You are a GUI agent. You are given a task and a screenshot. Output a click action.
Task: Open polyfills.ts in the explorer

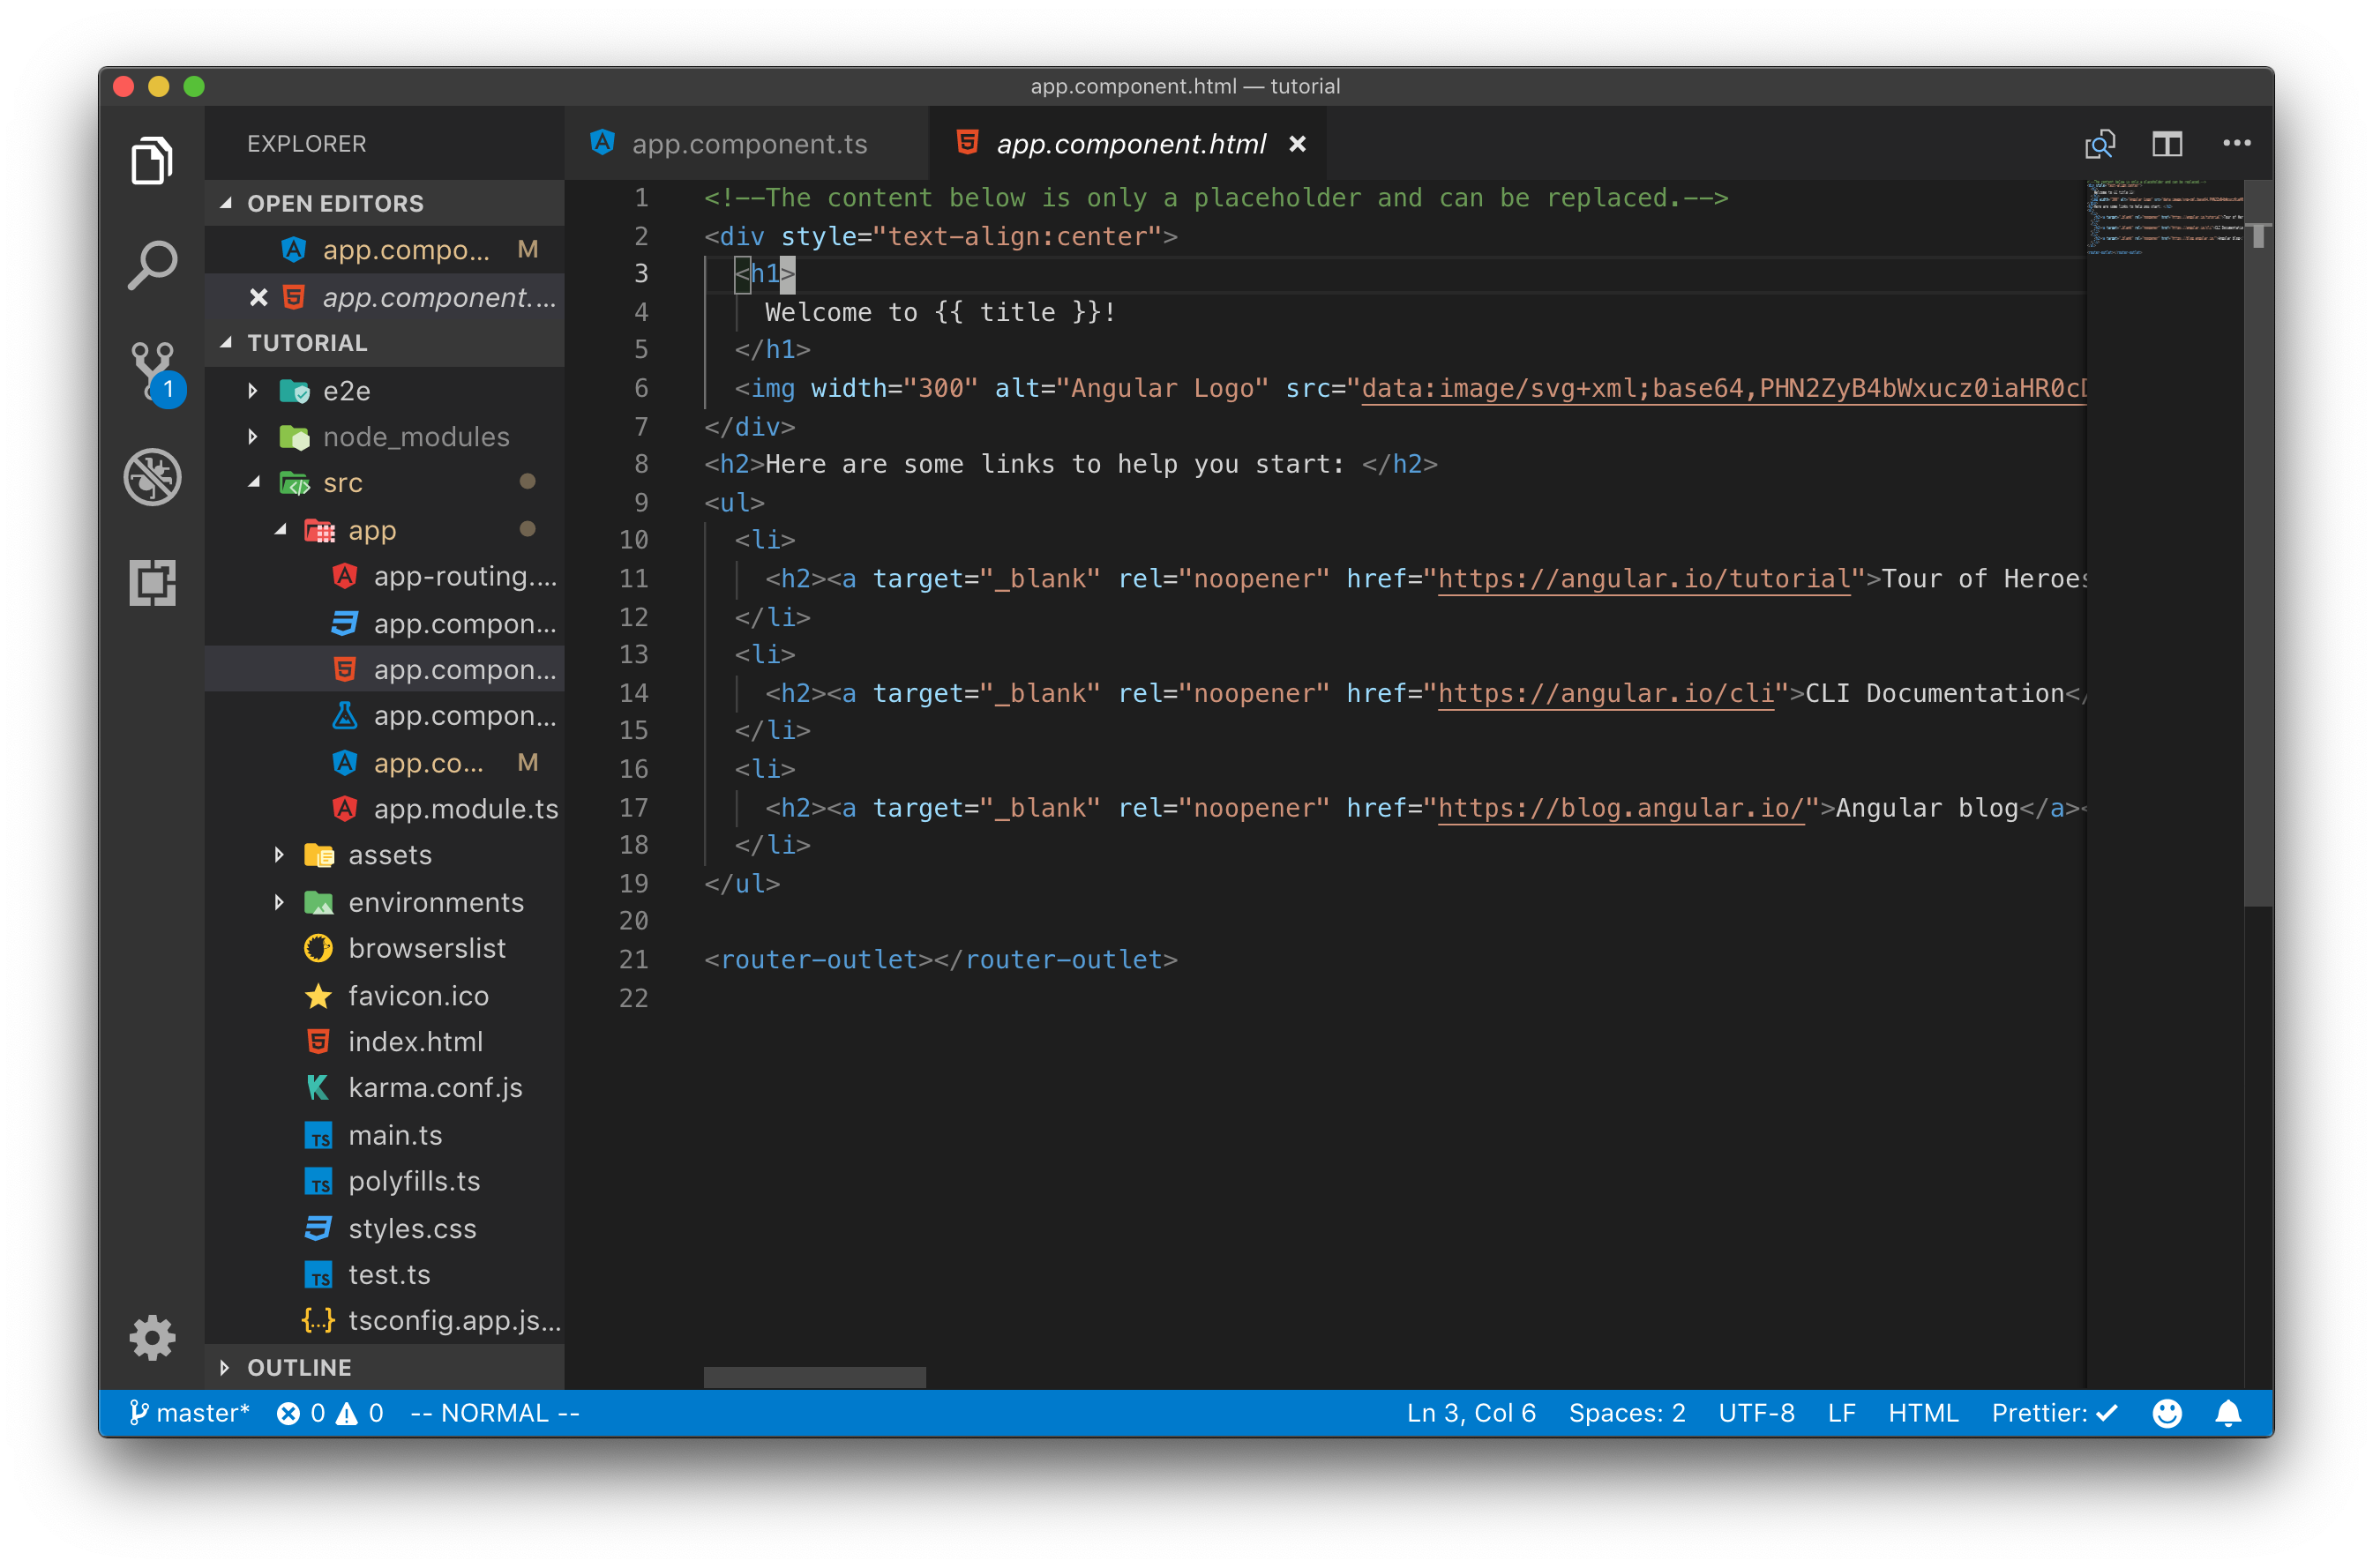[385, 1181]
